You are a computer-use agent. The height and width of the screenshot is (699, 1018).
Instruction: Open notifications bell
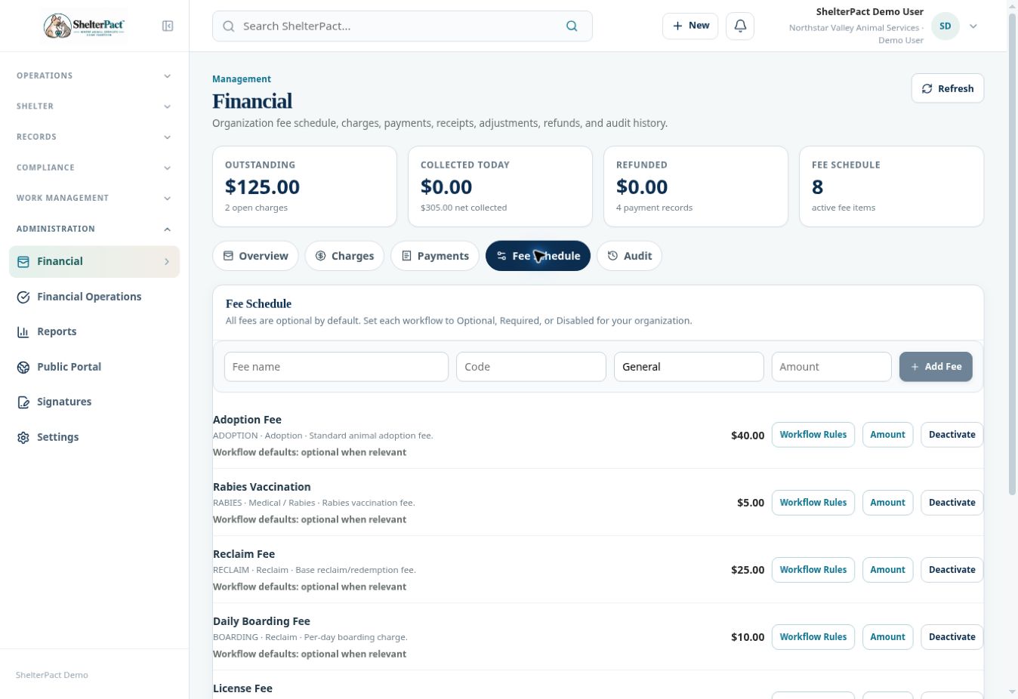740,26
